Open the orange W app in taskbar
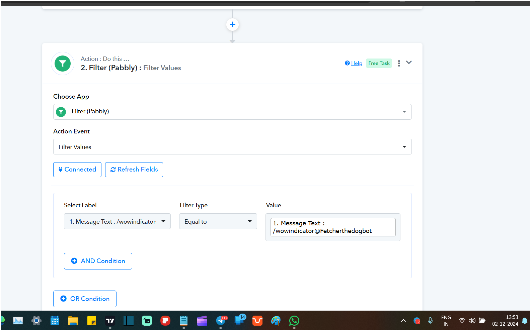 click(257, 321)
